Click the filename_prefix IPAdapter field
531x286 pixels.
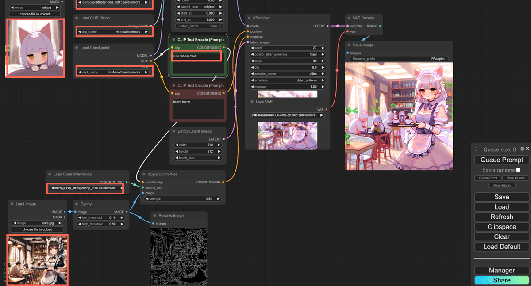(x=399, y=59)
